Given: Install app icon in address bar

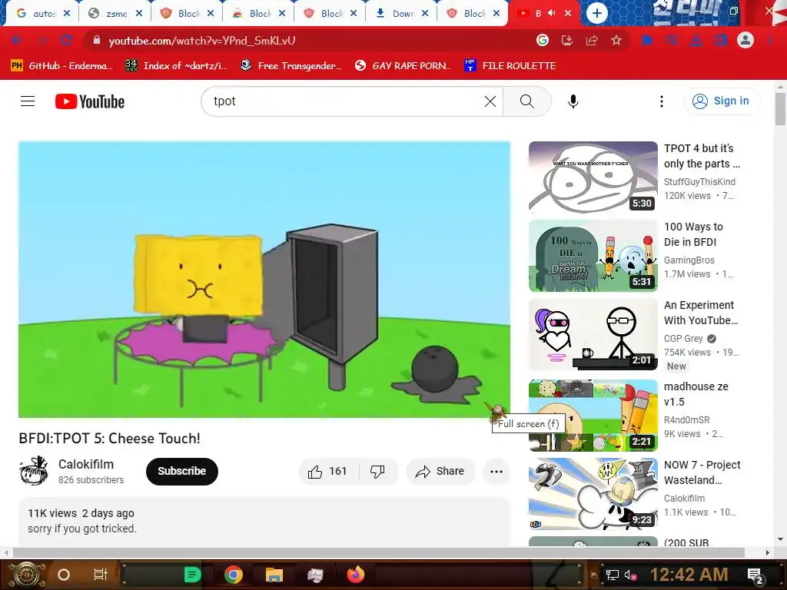Looking at the screenshot, I should 567,41.
